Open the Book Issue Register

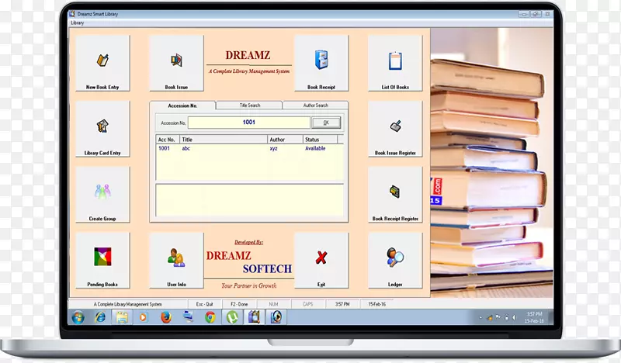pyautogui.click(x=395, y=128)
